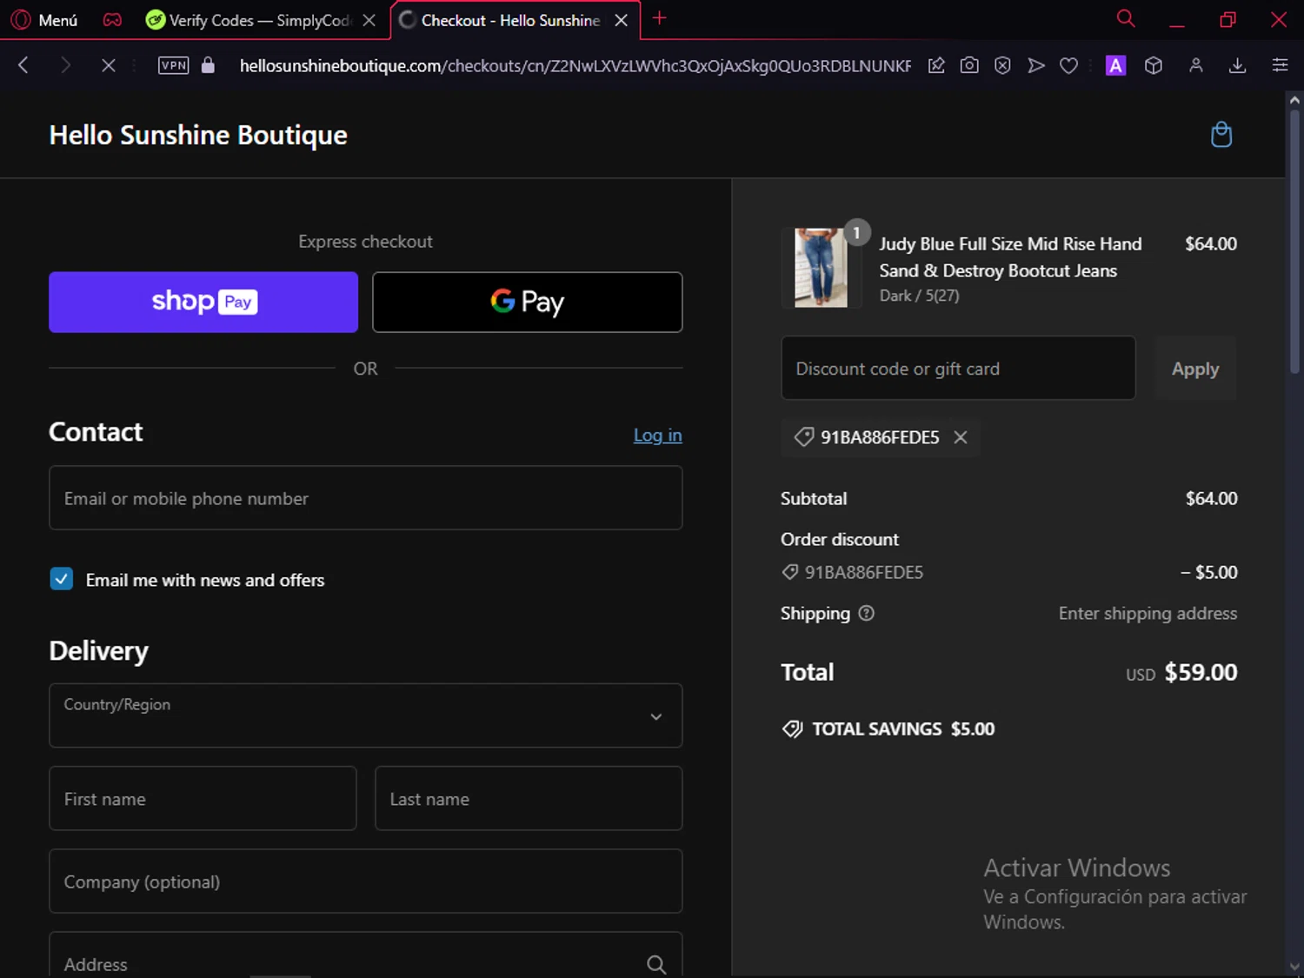Open the purple A extension icon
Viewport: 1304px width, 978px height.
(x=1115, y=65)
